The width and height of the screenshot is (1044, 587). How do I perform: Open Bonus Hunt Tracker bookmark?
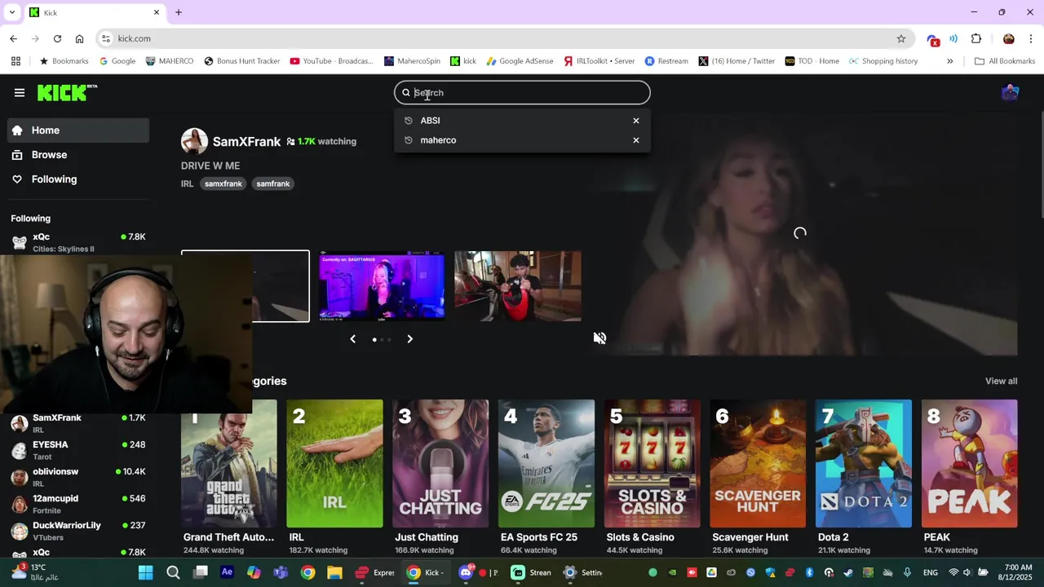click(x=241, y=61)
